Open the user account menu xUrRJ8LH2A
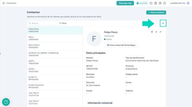This screenshot has height=107, width=192. tap(180, 3)
